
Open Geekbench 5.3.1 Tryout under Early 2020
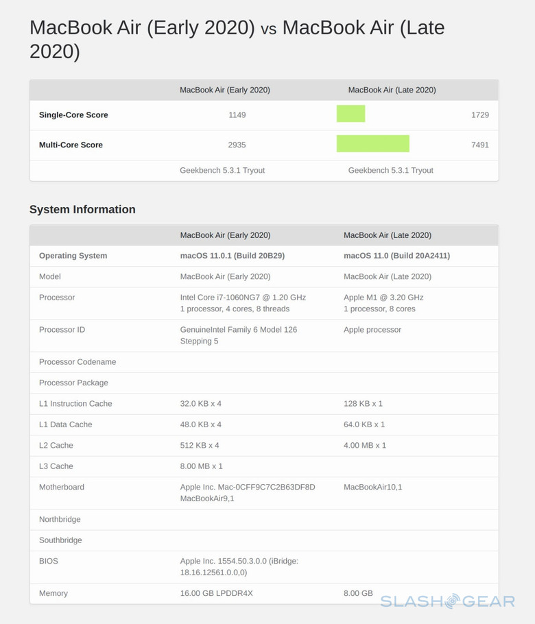click(x=222, y=170)
